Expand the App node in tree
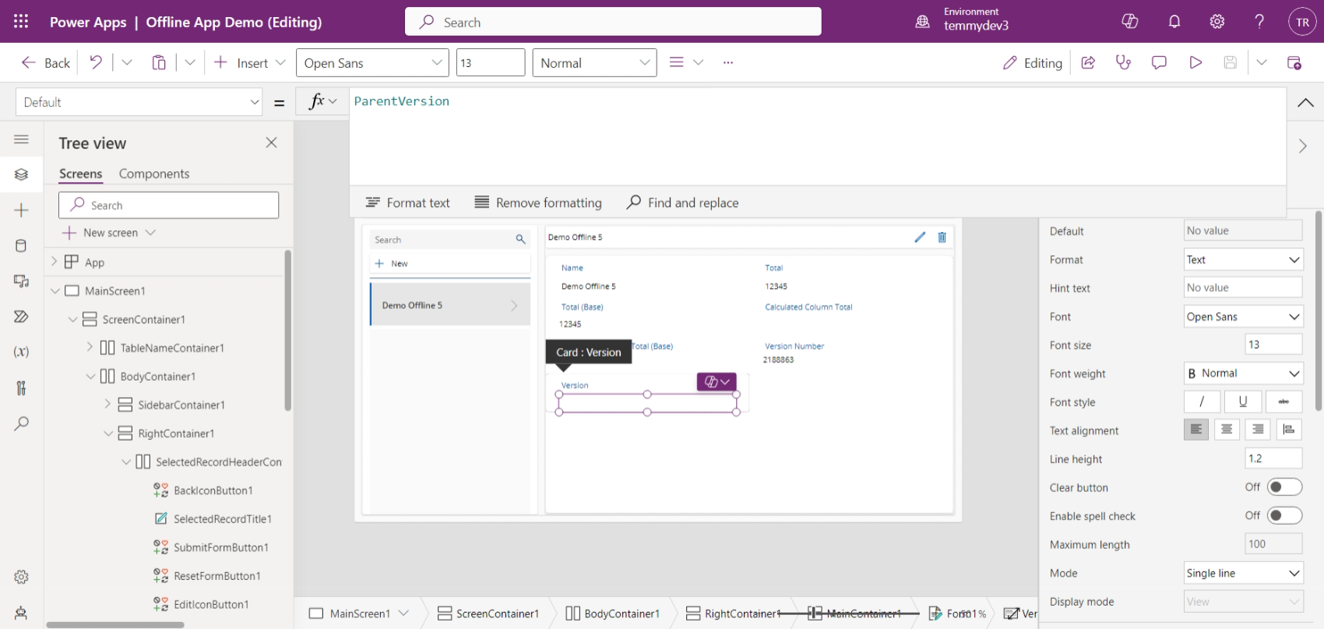This screenshot has width=1324, height=629. tap(54, 262)
